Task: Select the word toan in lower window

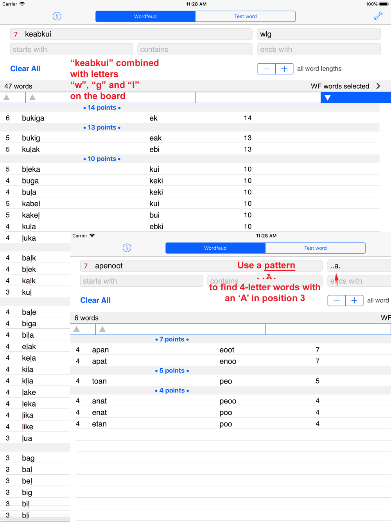Action: click(x=99, y=381)
